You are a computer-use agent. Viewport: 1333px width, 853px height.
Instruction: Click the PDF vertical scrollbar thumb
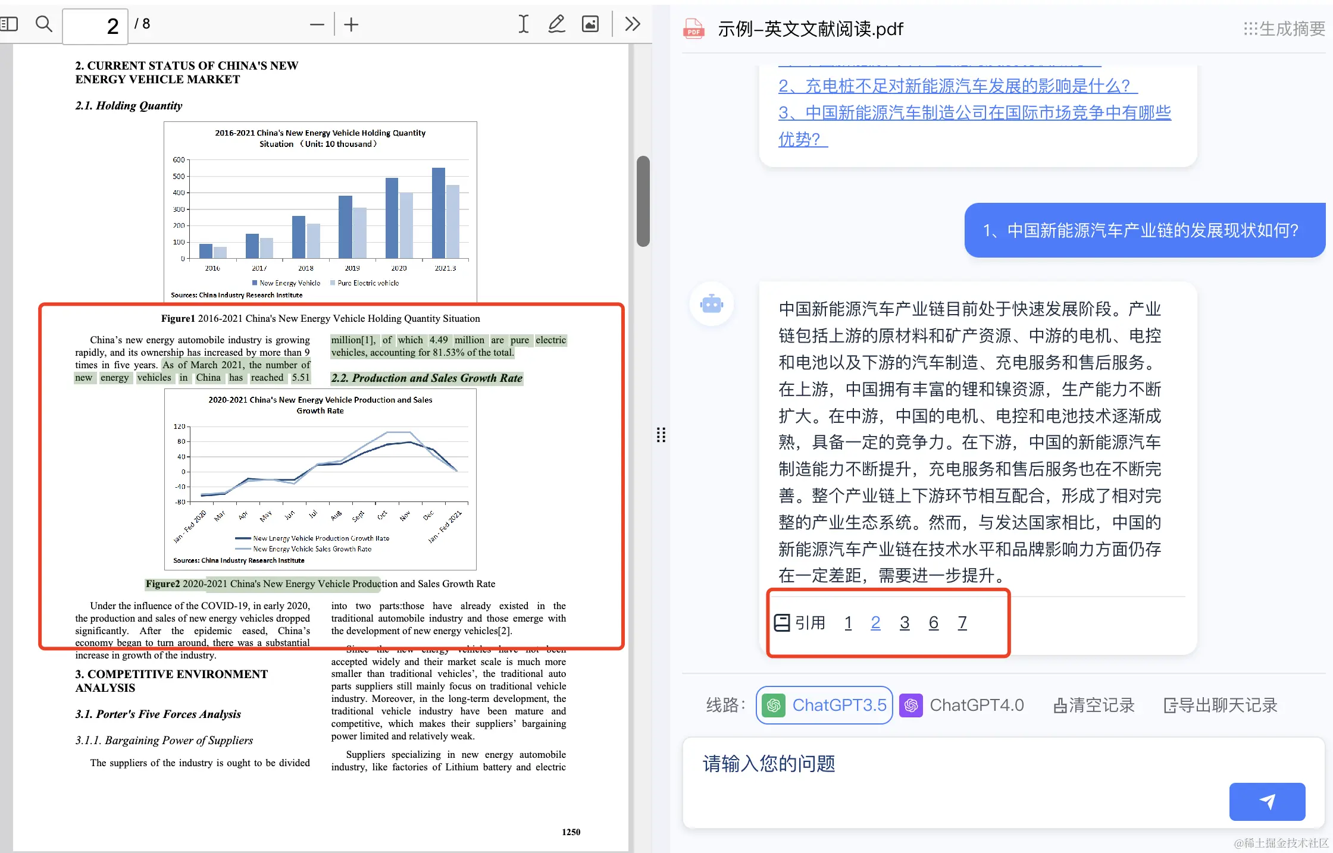tap(643, 201)
